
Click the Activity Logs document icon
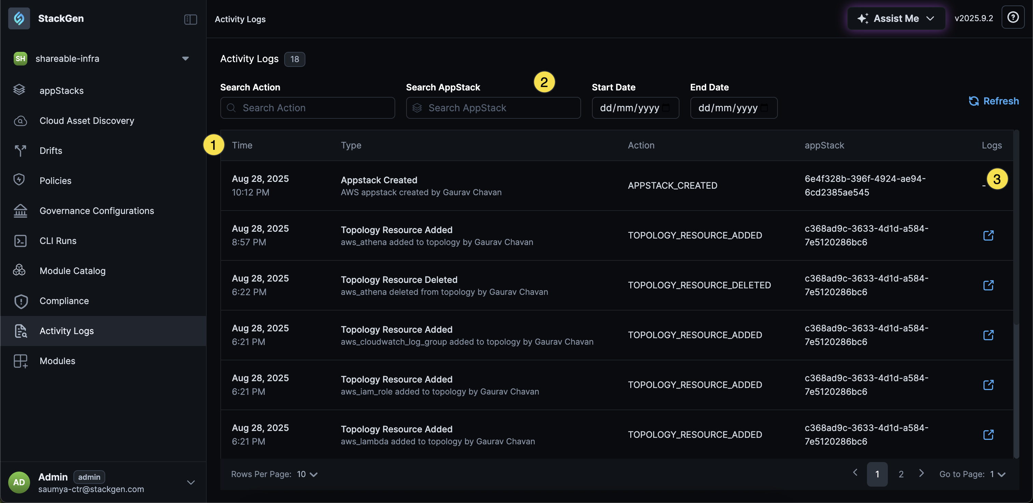20,331
